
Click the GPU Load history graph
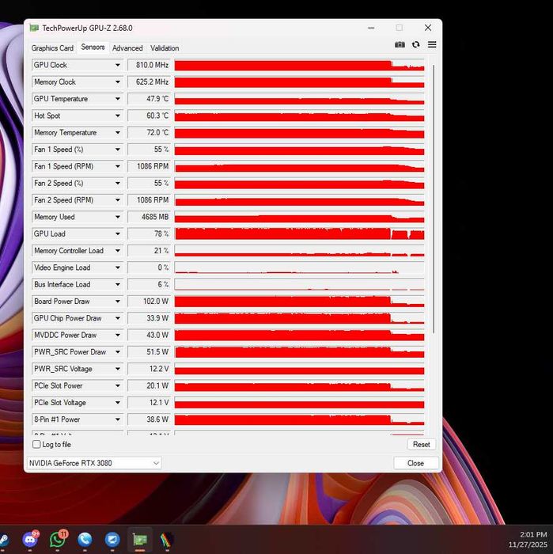coord(299,234)
